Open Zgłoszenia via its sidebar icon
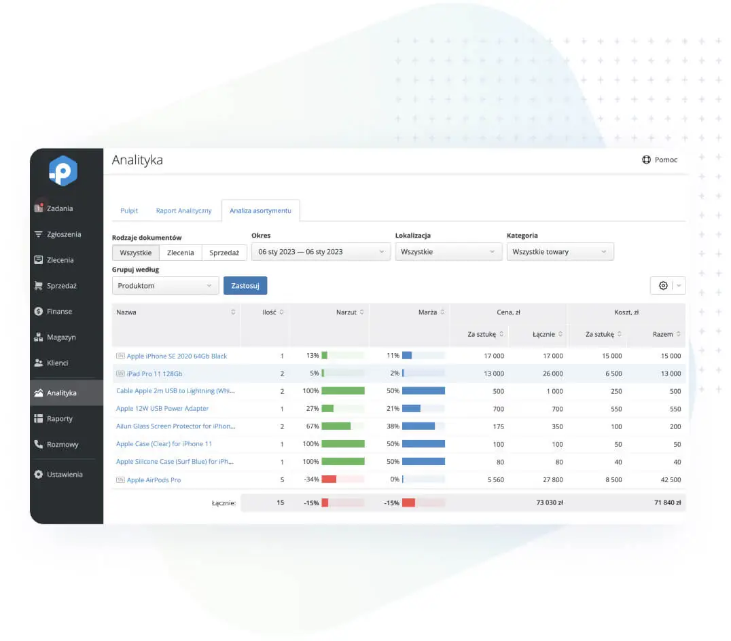Viewport: 731px width, 641px height. pyautogui.click(x=39, y=234)
